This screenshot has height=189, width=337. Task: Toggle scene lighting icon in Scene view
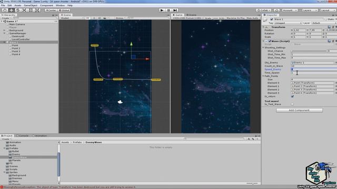click(94, 18)
